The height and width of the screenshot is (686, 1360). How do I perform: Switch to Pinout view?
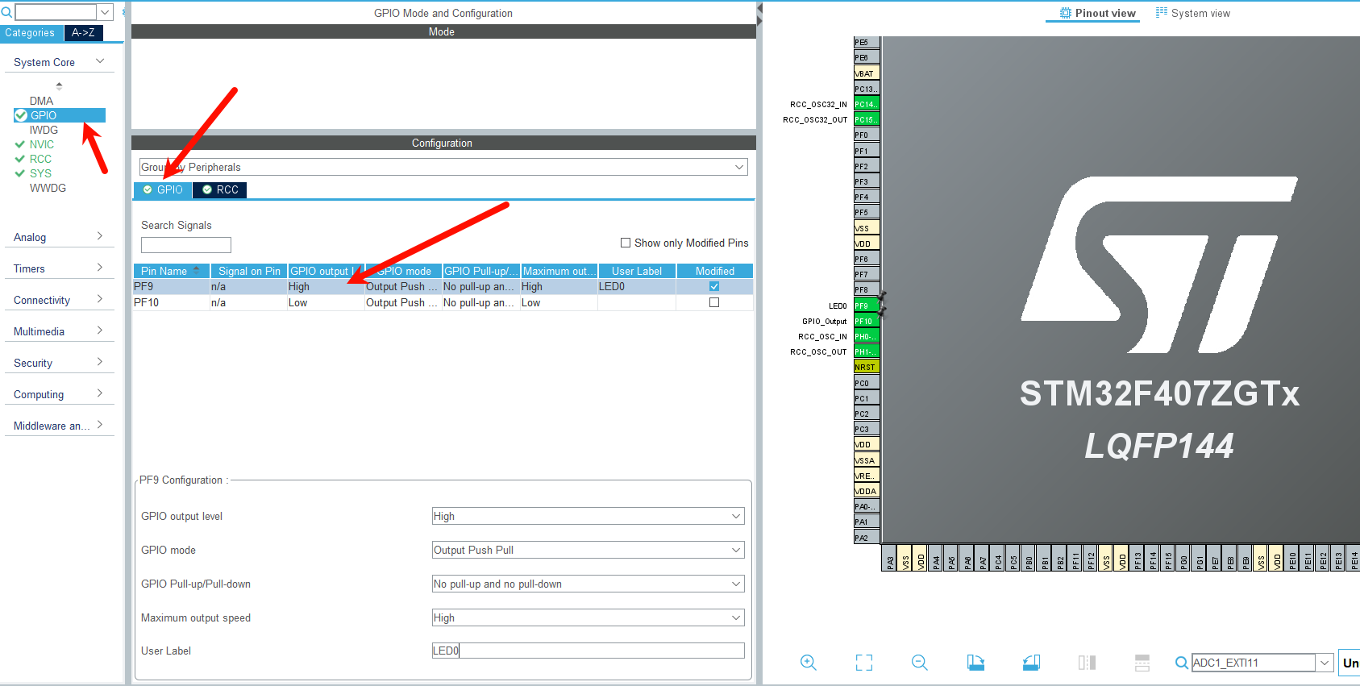coord(1097,13)
